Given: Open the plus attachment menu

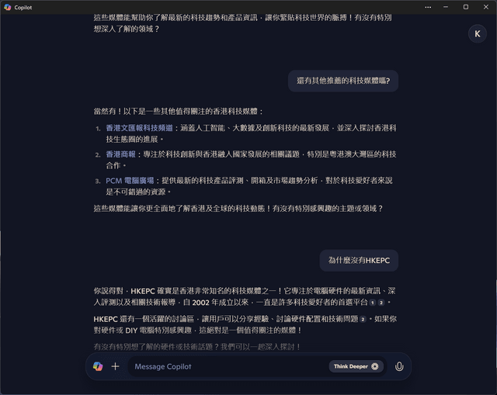Looking at the screenshot, I should click(116, 366).
